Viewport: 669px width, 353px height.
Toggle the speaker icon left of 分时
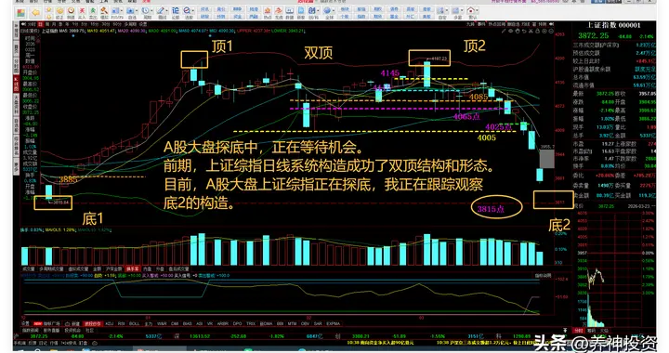[x=23, y=24]
